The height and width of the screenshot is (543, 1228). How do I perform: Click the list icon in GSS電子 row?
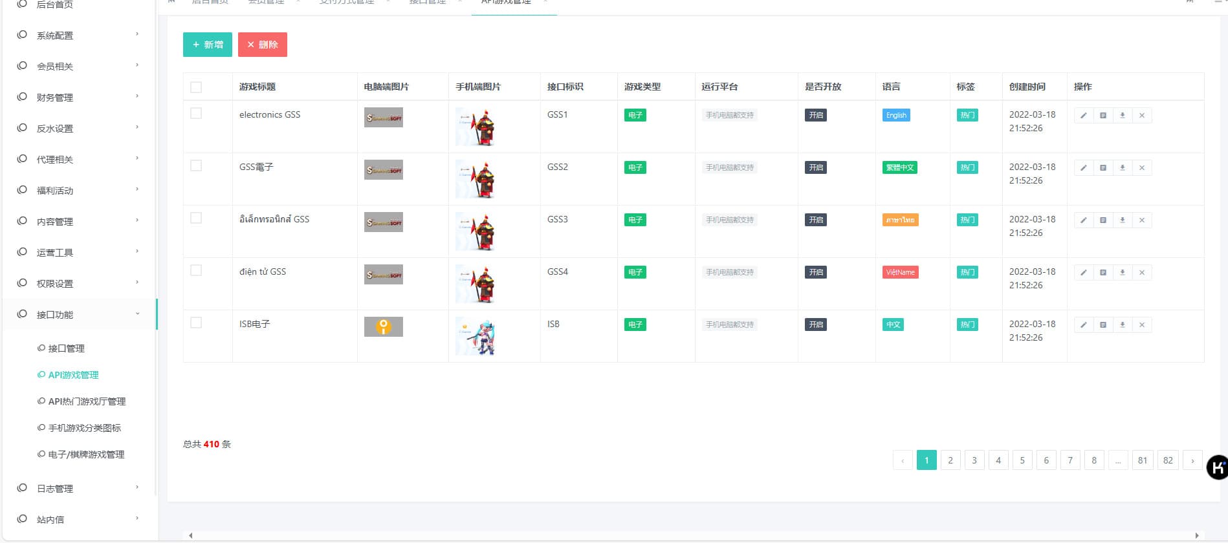pos(1102,168)
